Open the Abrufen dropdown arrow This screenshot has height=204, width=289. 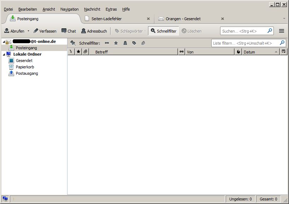click(29, 31)
